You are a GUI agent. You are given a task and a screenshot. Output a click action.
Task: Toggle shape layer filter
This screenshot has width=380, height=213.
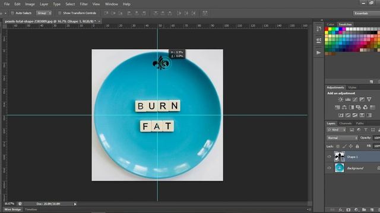tap(373, 130)
